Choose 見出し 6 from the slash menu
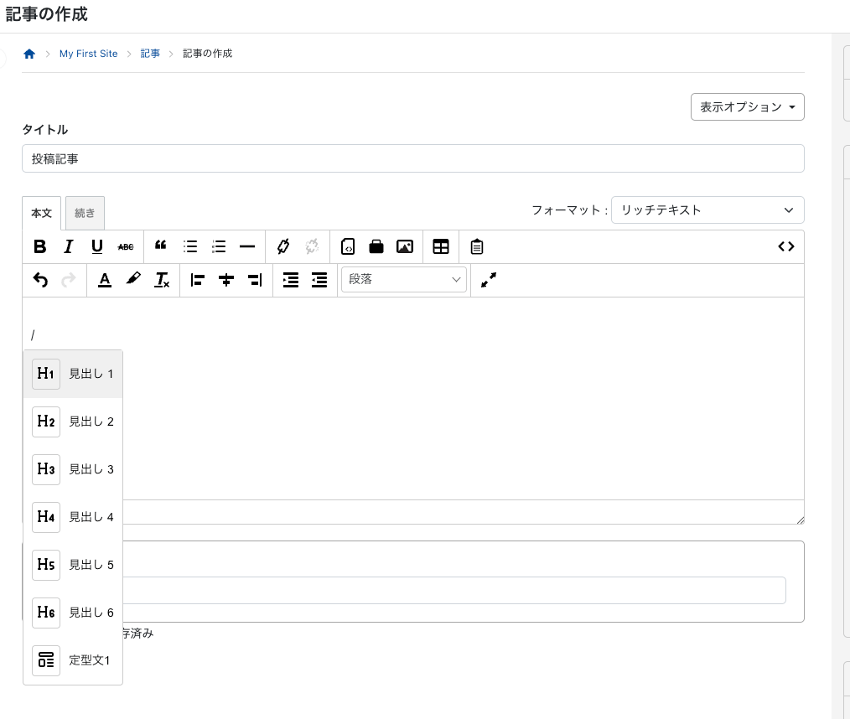This screenshot has height=719, width=850. (73, 613)
